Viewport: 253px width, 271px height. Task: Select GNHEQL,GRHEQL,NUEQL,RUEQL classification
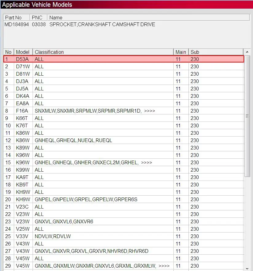tap(73, 140)
